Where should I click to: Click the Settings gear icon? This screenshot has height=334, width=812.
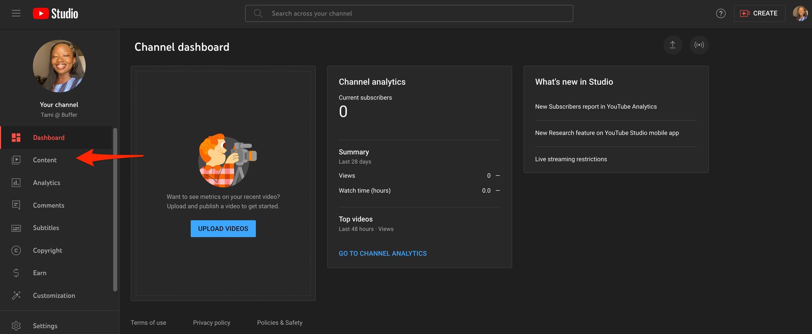(x=16, y=326)
